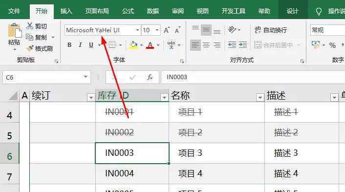Align text left
345x192 pixels.
coord(195,45)
